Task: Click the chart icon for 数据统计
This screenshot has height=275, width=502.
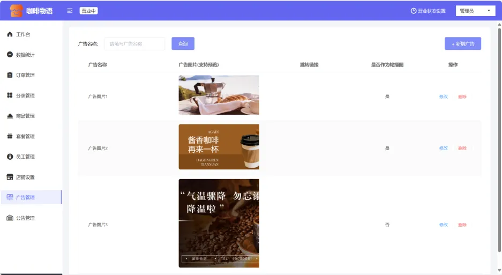Action: coord(10,55)
